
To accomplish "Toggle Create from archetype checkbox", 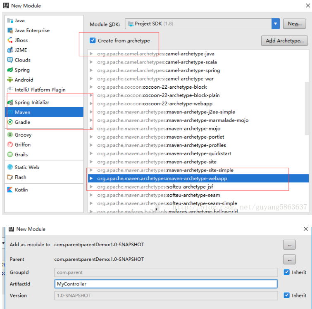I will click(x=93, y=40).
